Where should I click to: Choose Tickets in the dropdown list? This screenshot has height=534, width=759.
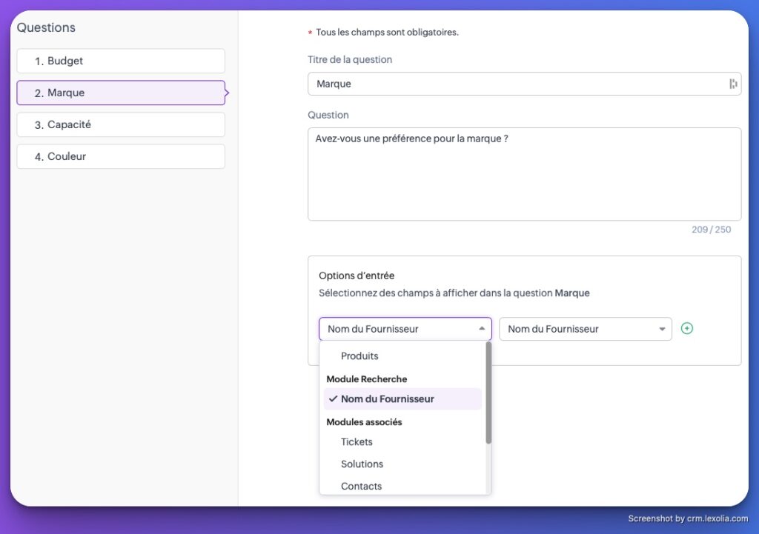tap(402, 442)
